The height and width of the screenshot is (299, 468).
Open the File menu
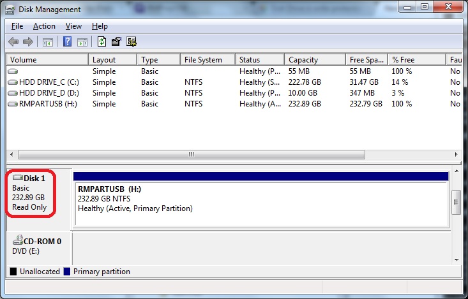[x=17, y=26]
